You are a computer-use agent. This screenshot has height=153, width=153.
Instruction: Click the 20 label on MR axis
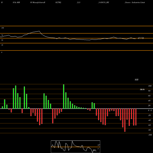pyautogui.click(x=149, y=106)
